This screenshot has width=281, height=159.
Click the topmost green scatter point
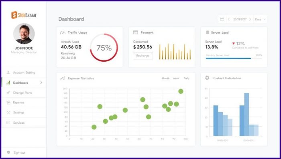(x=181, y=91)
